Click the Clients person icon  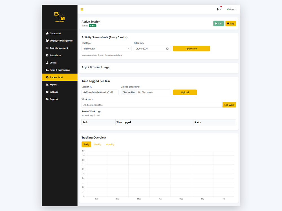pyautogui.click(x=47, y=63)
